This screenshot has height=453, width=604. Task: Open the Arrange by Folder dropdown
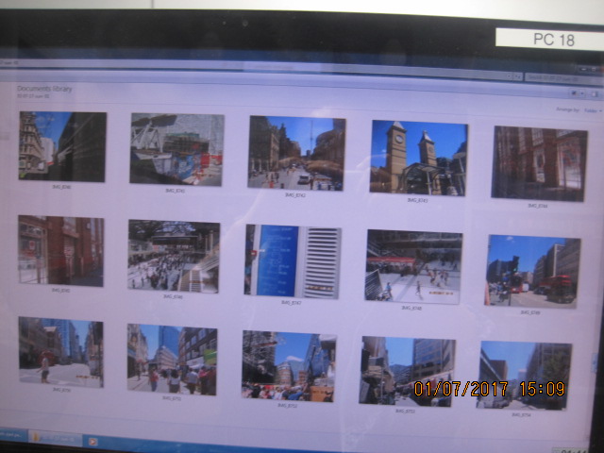(593, 111)
